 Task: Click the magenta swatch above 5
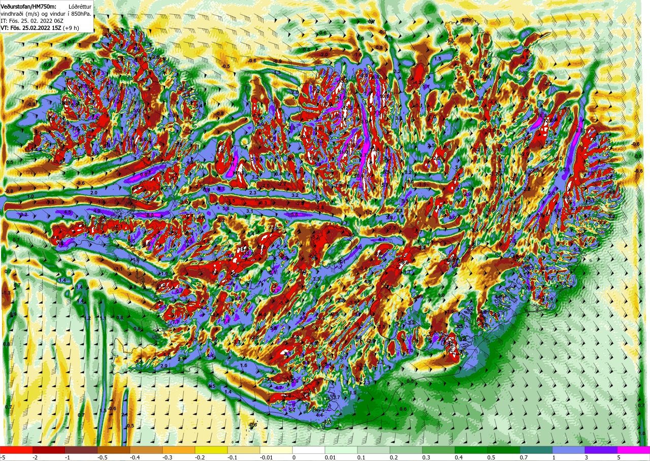click(634, 450)
